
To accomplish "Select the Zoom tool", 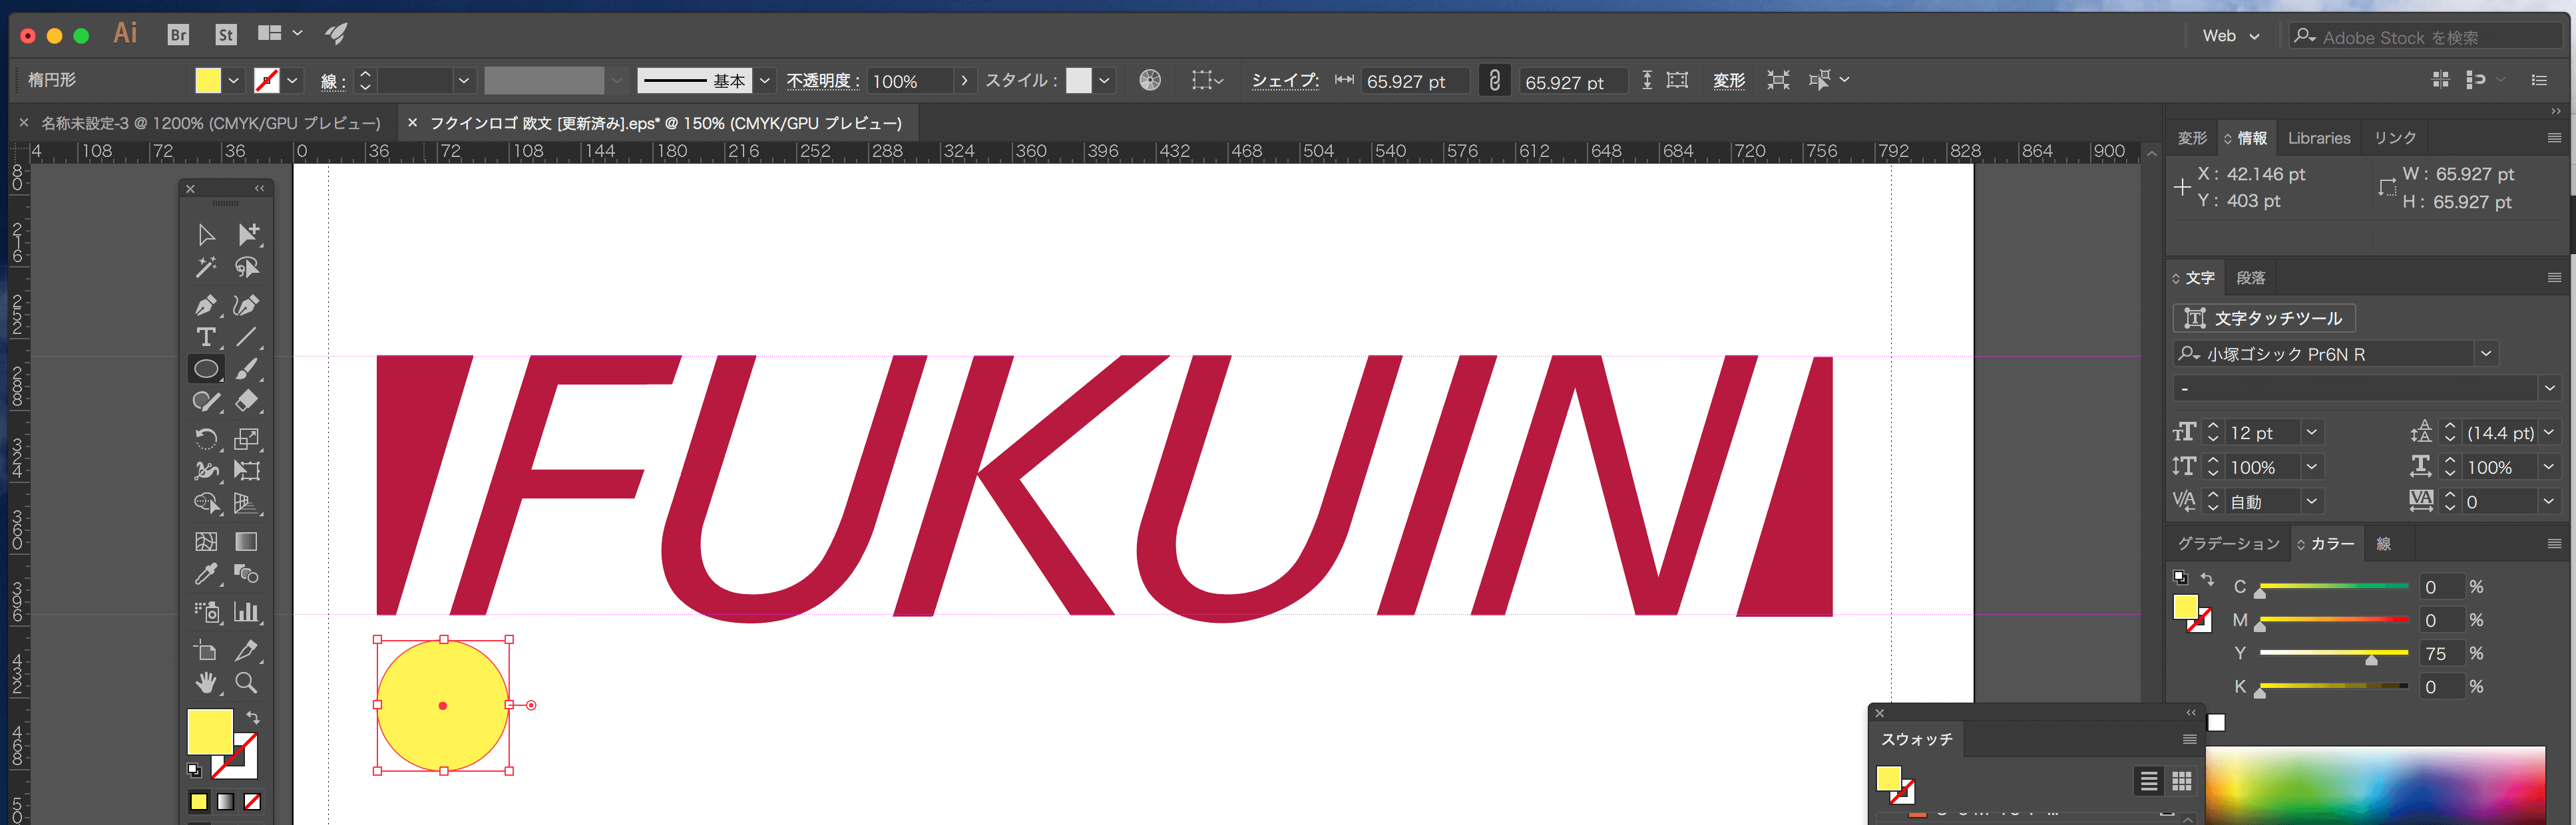I will point(247,683).
